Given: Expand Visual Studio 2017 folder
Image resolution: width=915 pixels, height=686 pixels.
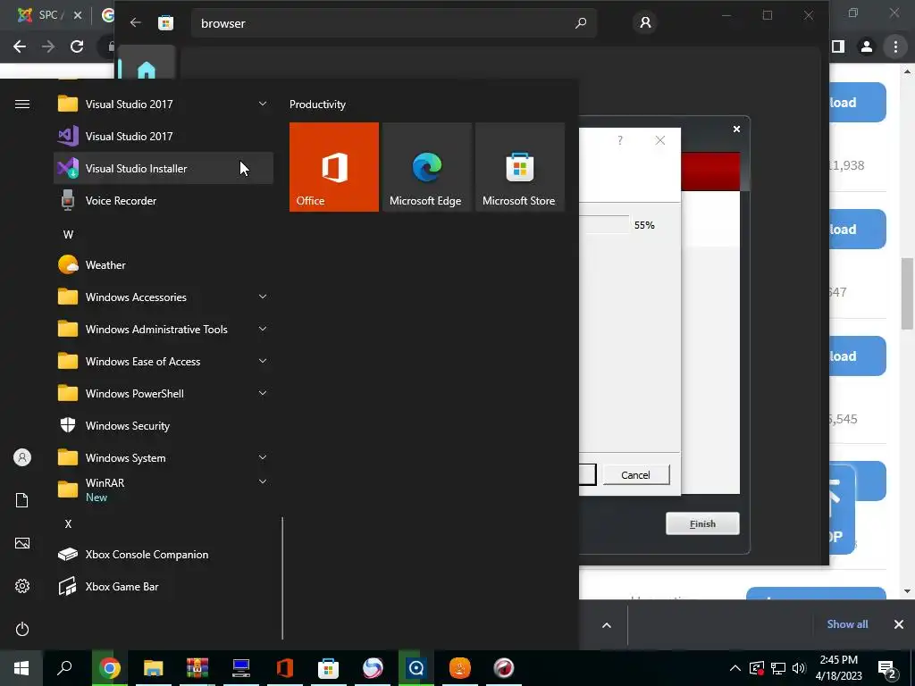Looking at the screenshot, I should tap(263, 104).
